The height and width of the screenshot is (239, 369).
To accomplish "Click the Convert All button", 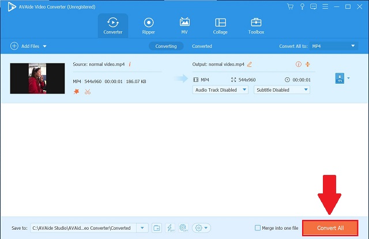I will tap(329, 228).
